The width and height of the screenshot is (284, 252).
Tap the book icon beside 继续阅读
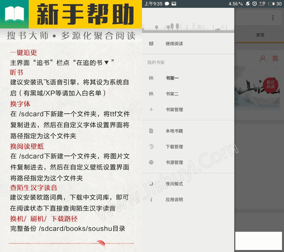[151, 44]
